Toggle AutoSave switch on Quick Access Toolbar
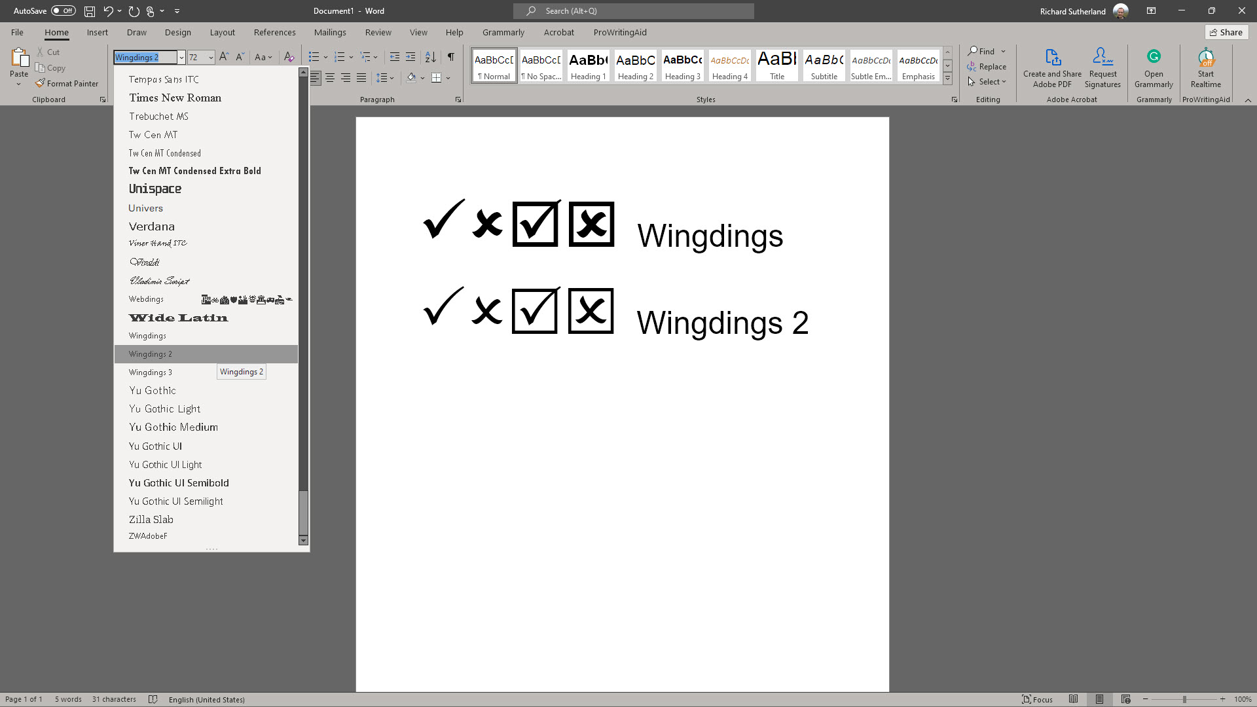The image size is (1257, 707). click(64, 10)
